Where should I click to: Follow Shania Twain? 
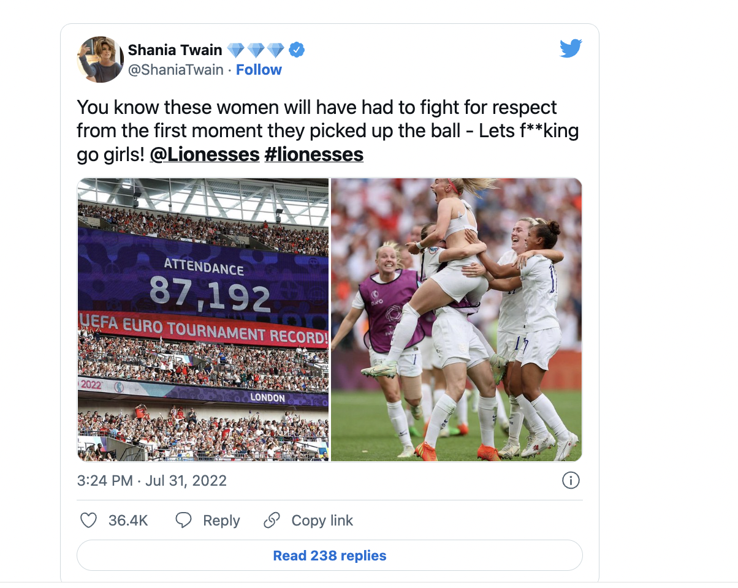click(259, 70)
